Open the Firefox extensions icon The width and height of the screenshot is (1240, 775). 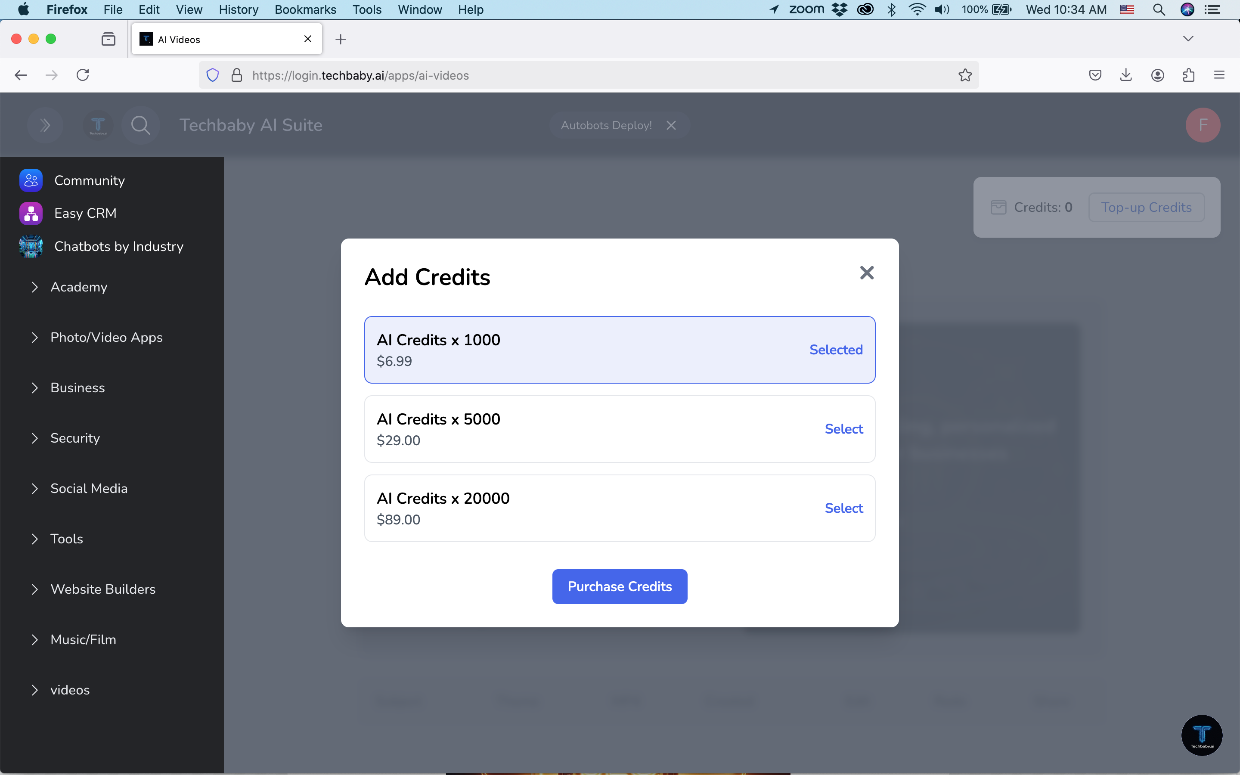pyautogui.click(x=1188, y=75)
